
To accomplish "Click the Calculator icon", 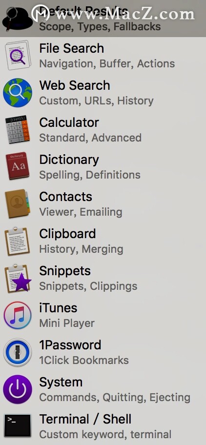I will pos(18,130).
